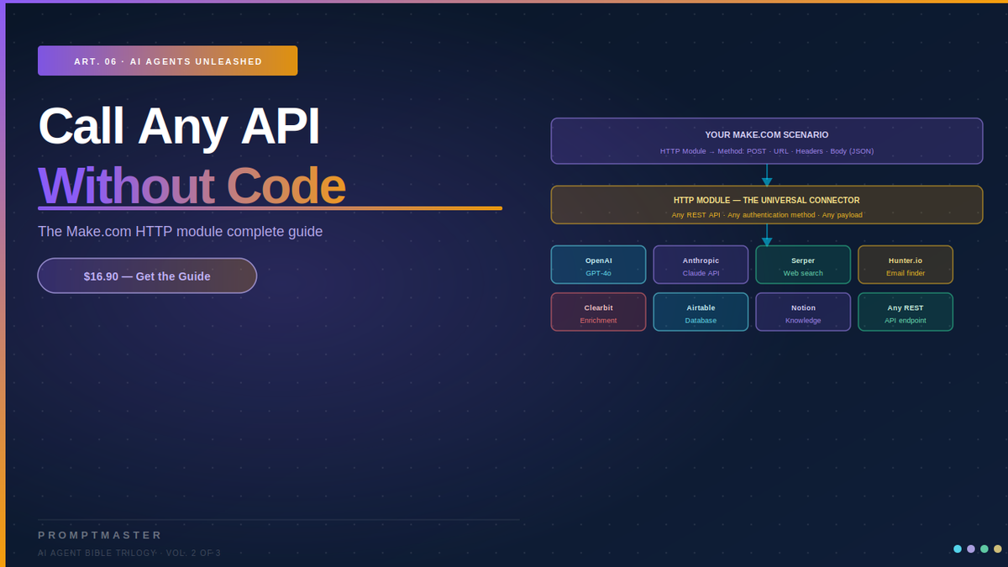Click the cyan pagination dot

[x=958, y=549]
